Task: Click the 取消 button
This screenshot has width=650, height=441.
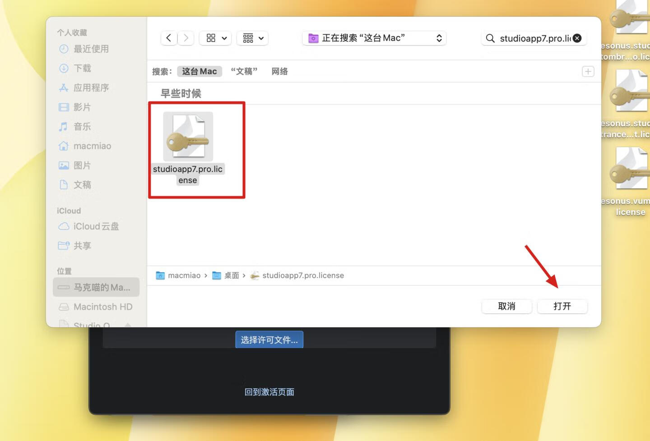Action: (x=506, y=306)
